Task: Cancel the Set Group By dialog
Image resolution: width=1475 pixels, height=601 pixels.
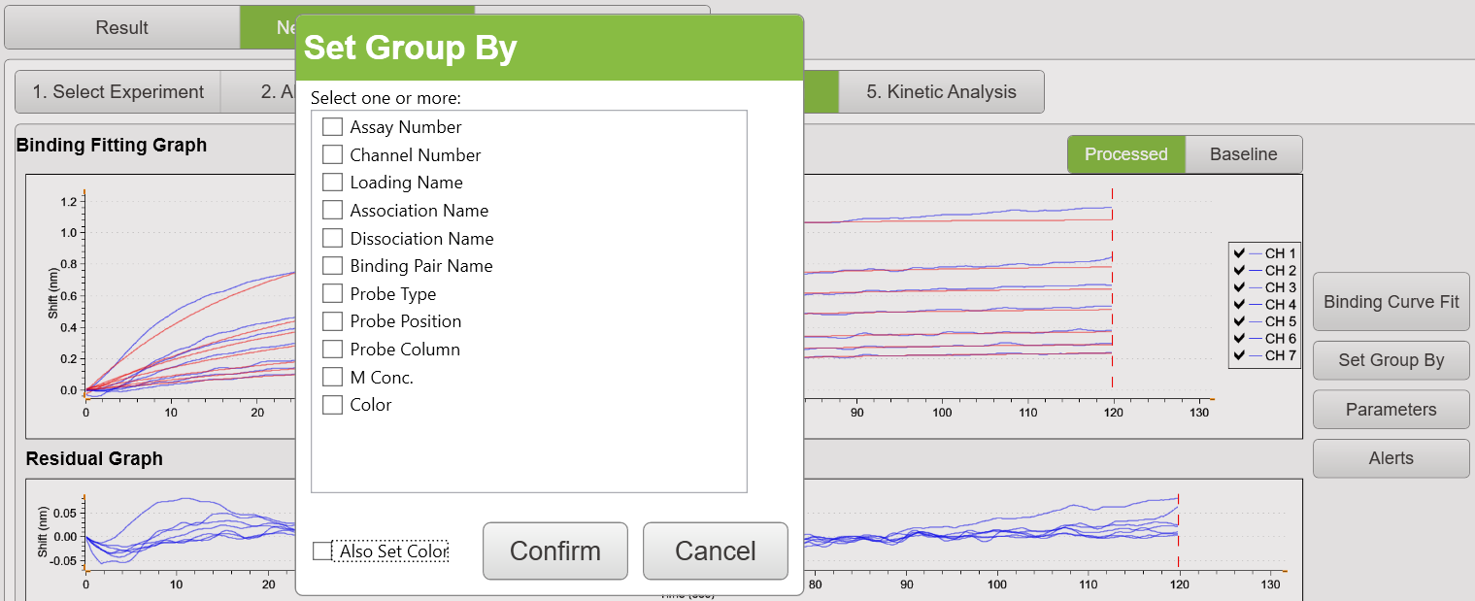Action: click(716, 551)
